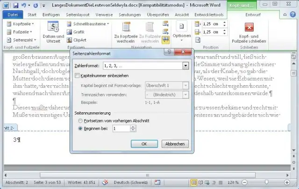Switch to the Einfügen tab
Screen dimensions: 299x189
point(51,15)
